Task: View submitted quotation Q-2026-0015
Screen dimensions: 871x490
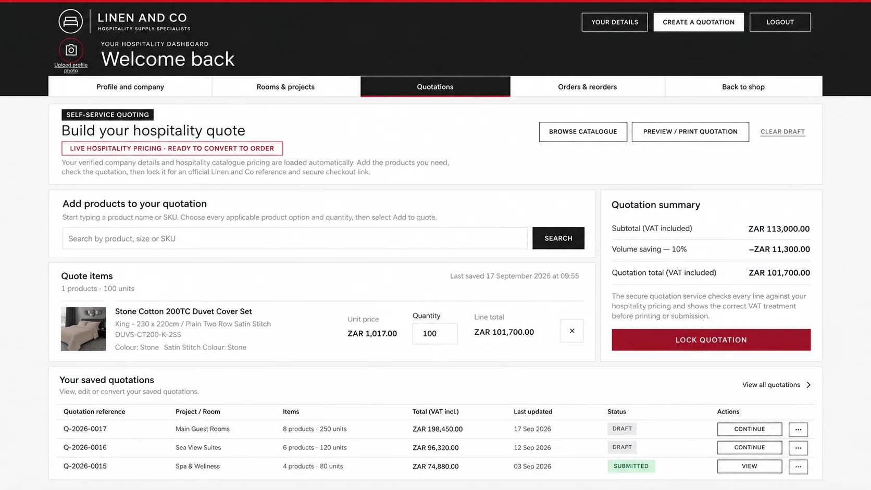Action: click(750, 466)
